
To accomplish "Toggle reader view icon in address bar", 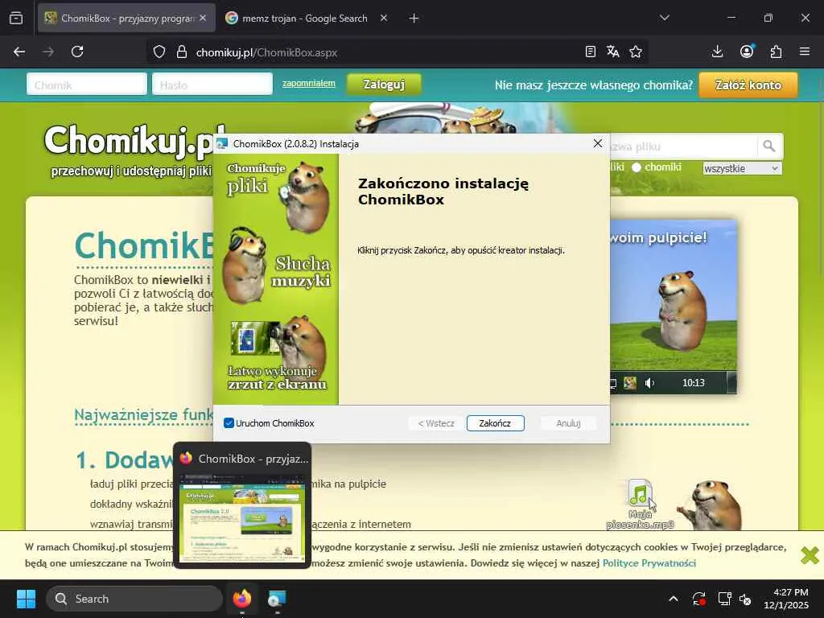I will click(x=590, y=51).
